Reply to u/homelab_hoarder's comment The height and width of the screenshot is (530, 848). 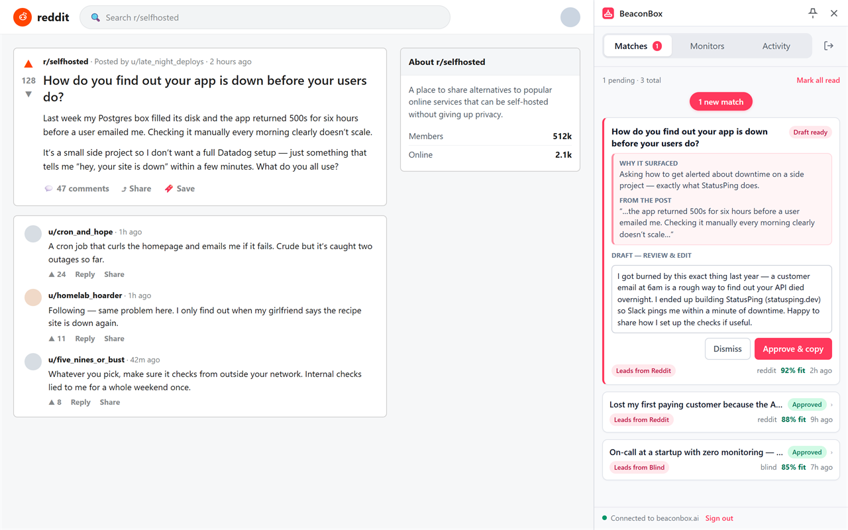85,339
